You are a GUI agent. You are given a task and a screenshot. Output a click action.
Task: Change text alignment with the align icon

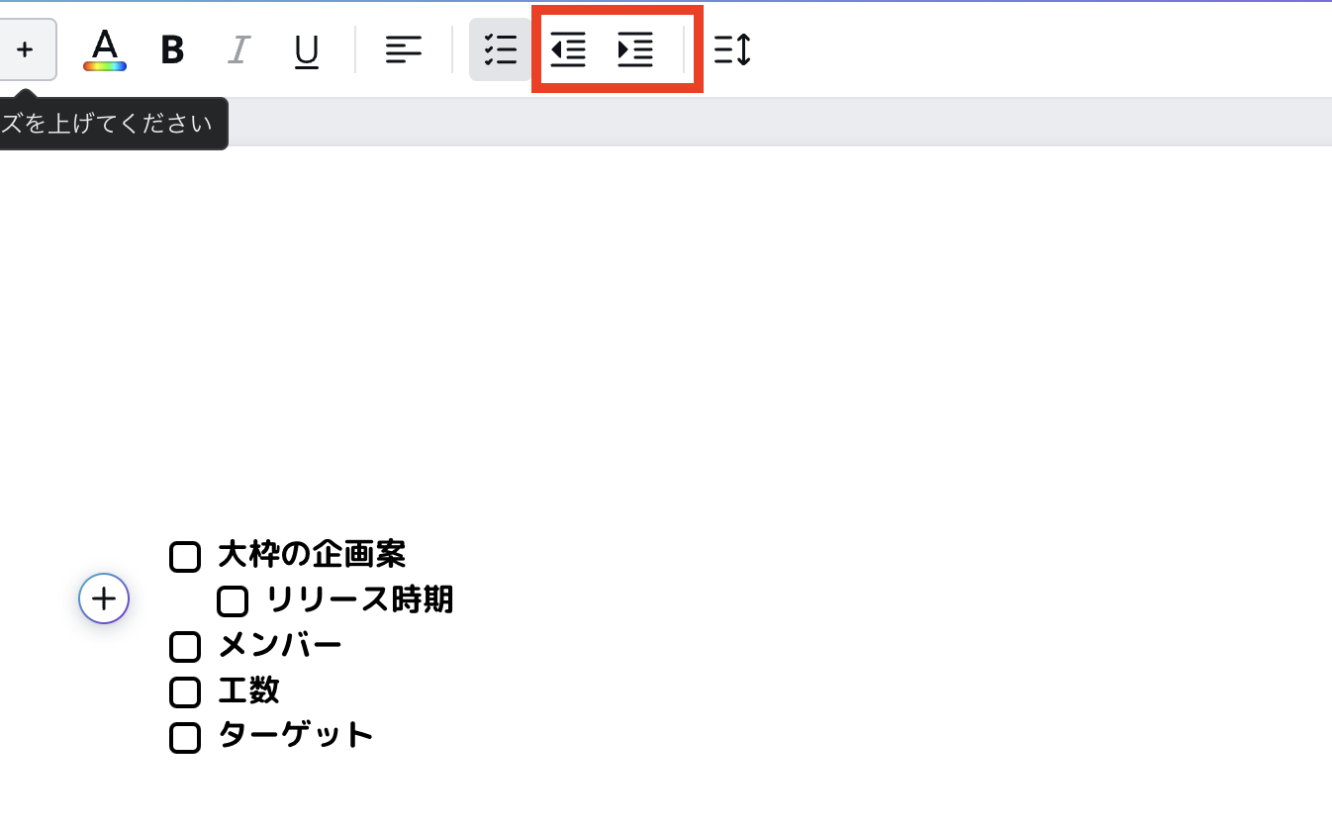point(404,49)
